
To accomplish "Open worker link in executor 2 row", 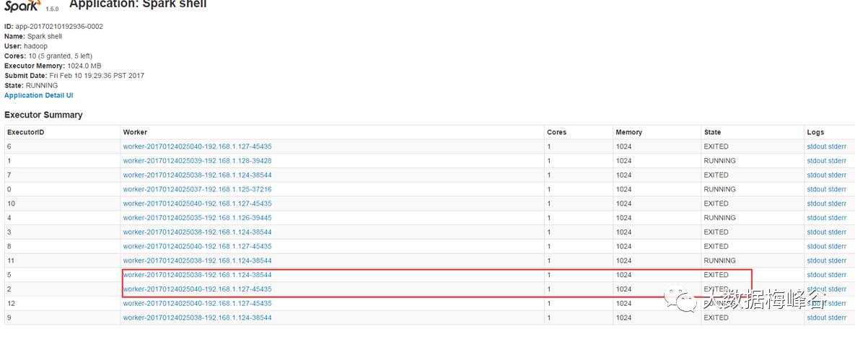I will coord(198,289).
